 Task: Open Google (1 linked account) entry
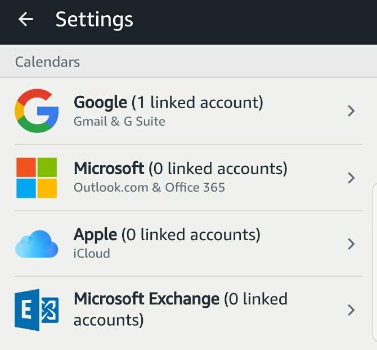[169, 103]
